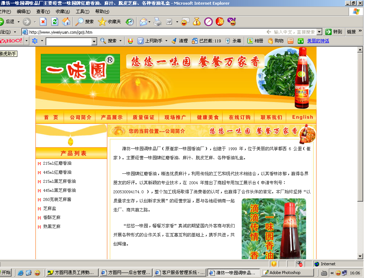This screenshot has height=278, width=370.
Task: Open Mail button dropdown arrow
Action: click(150, 22)
